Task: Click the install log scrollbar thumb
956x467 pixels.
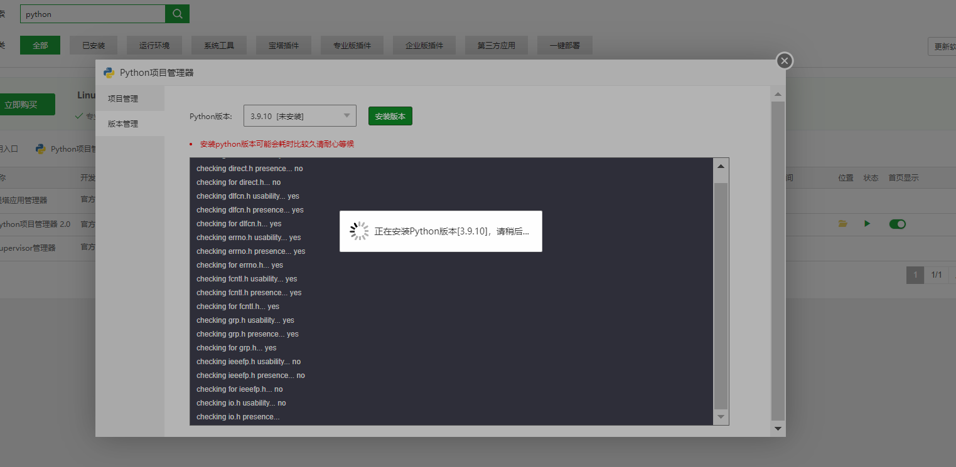Action: (x=721, y=296)
